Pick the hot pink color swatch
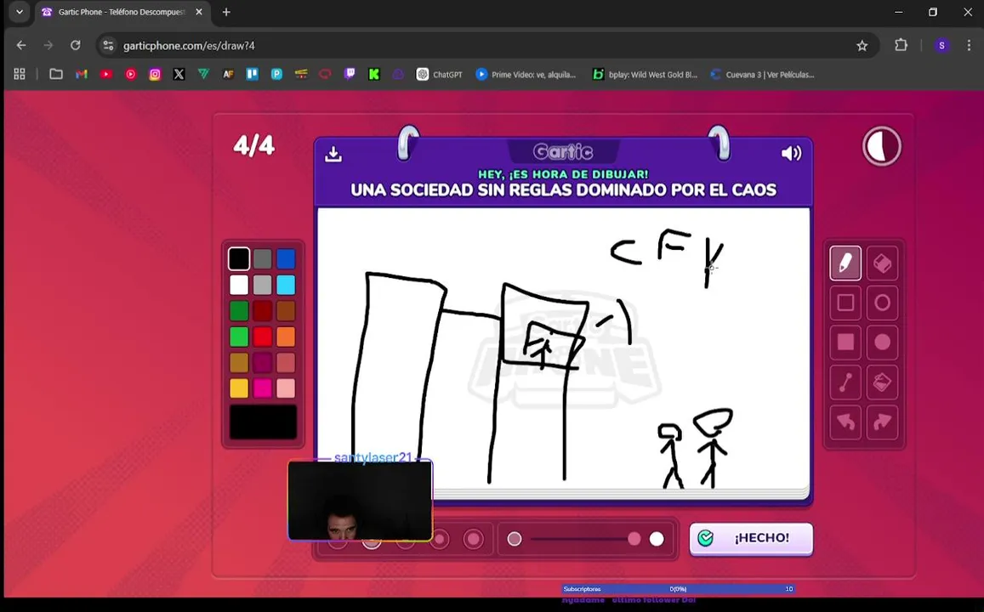 point(262,388)
